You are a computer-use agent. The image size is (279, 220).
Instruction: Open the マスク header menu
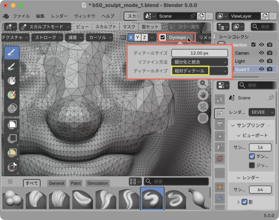128,27
